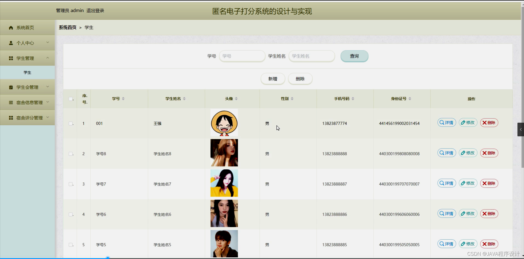Expand the 学生会管理 menu chevron
Screen dimensions: 524x259
click(48, 87)
